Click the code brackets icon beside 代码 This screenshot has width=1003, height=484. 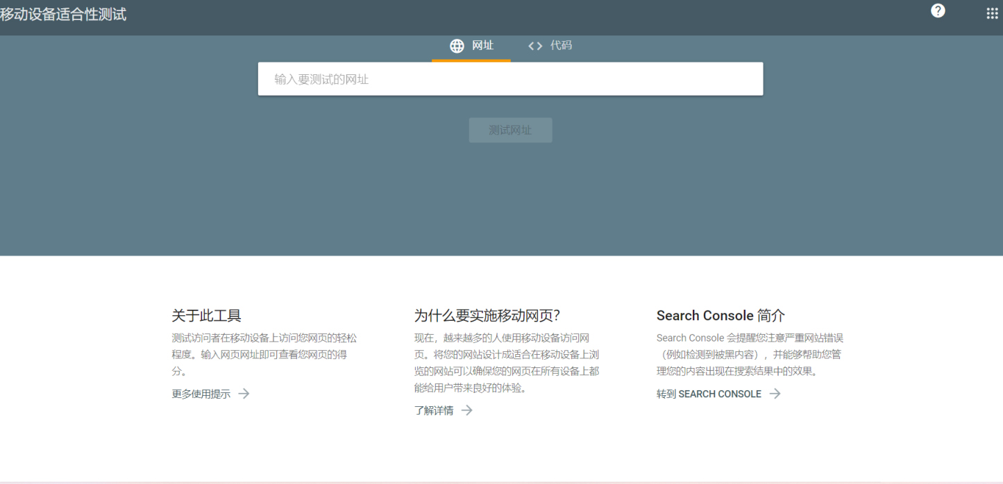point(534,45)
